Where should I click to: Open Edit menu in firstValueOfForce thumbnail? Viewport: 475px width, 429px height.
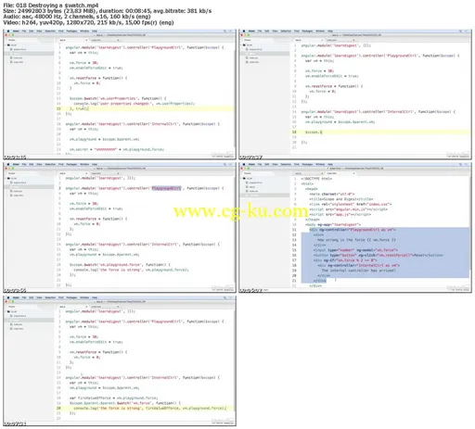pyautogui.click(x=32, y=297)
